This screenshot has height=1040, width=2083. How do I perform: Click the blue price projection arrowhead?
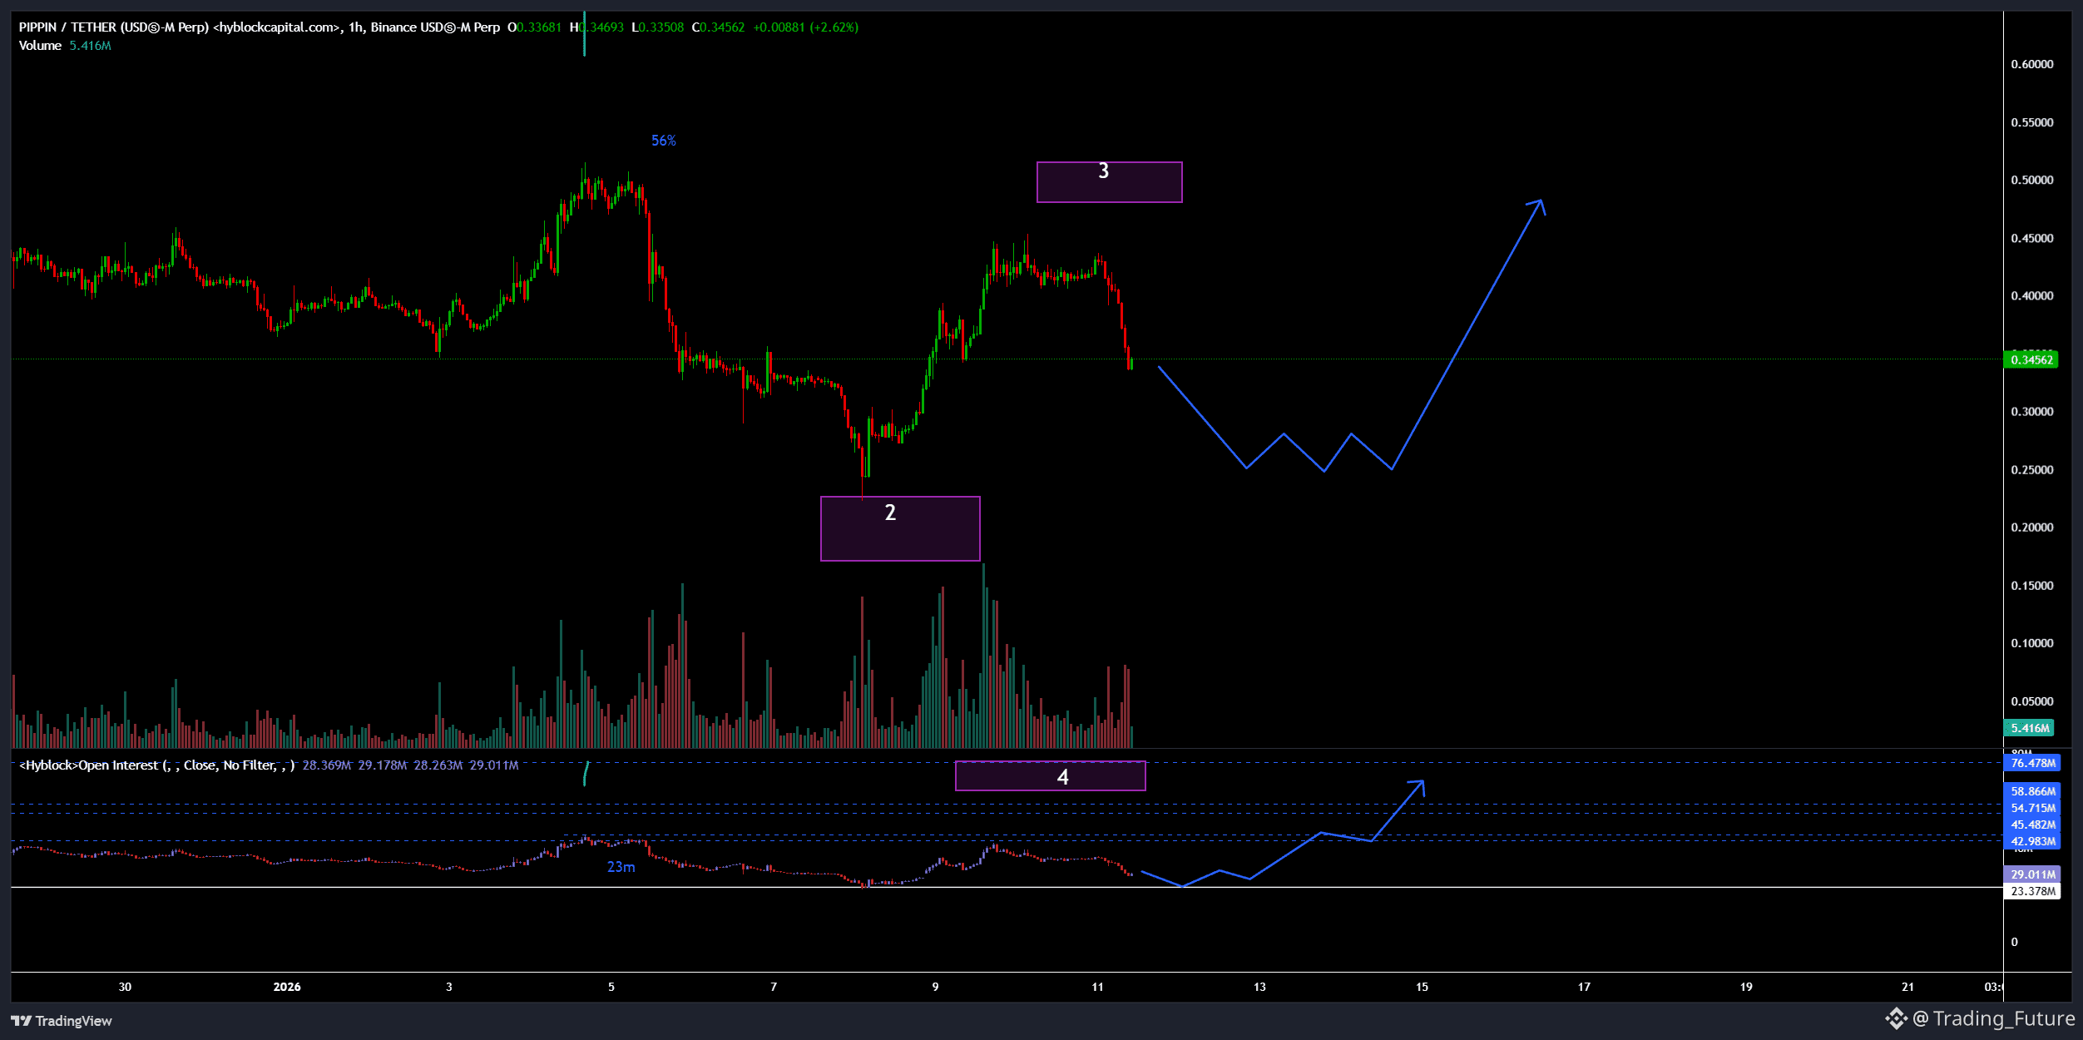1540,202
